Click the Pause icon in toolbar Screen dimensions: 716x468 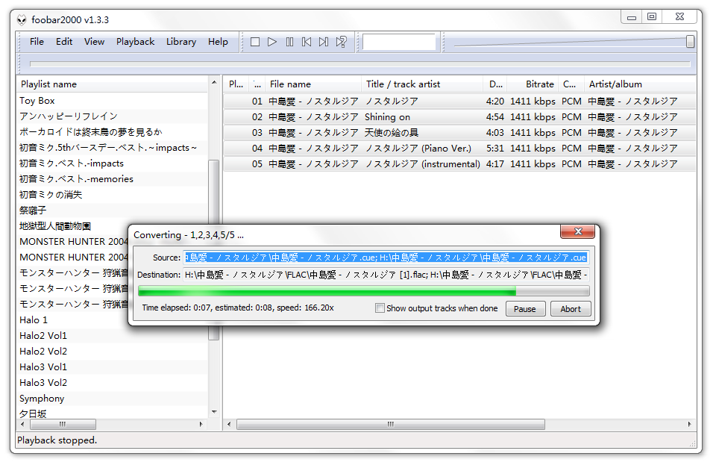click(289, 42)
